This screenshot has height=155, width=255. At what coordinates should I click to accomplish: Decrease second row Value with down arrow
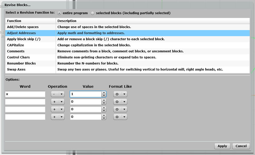point(104,103)
